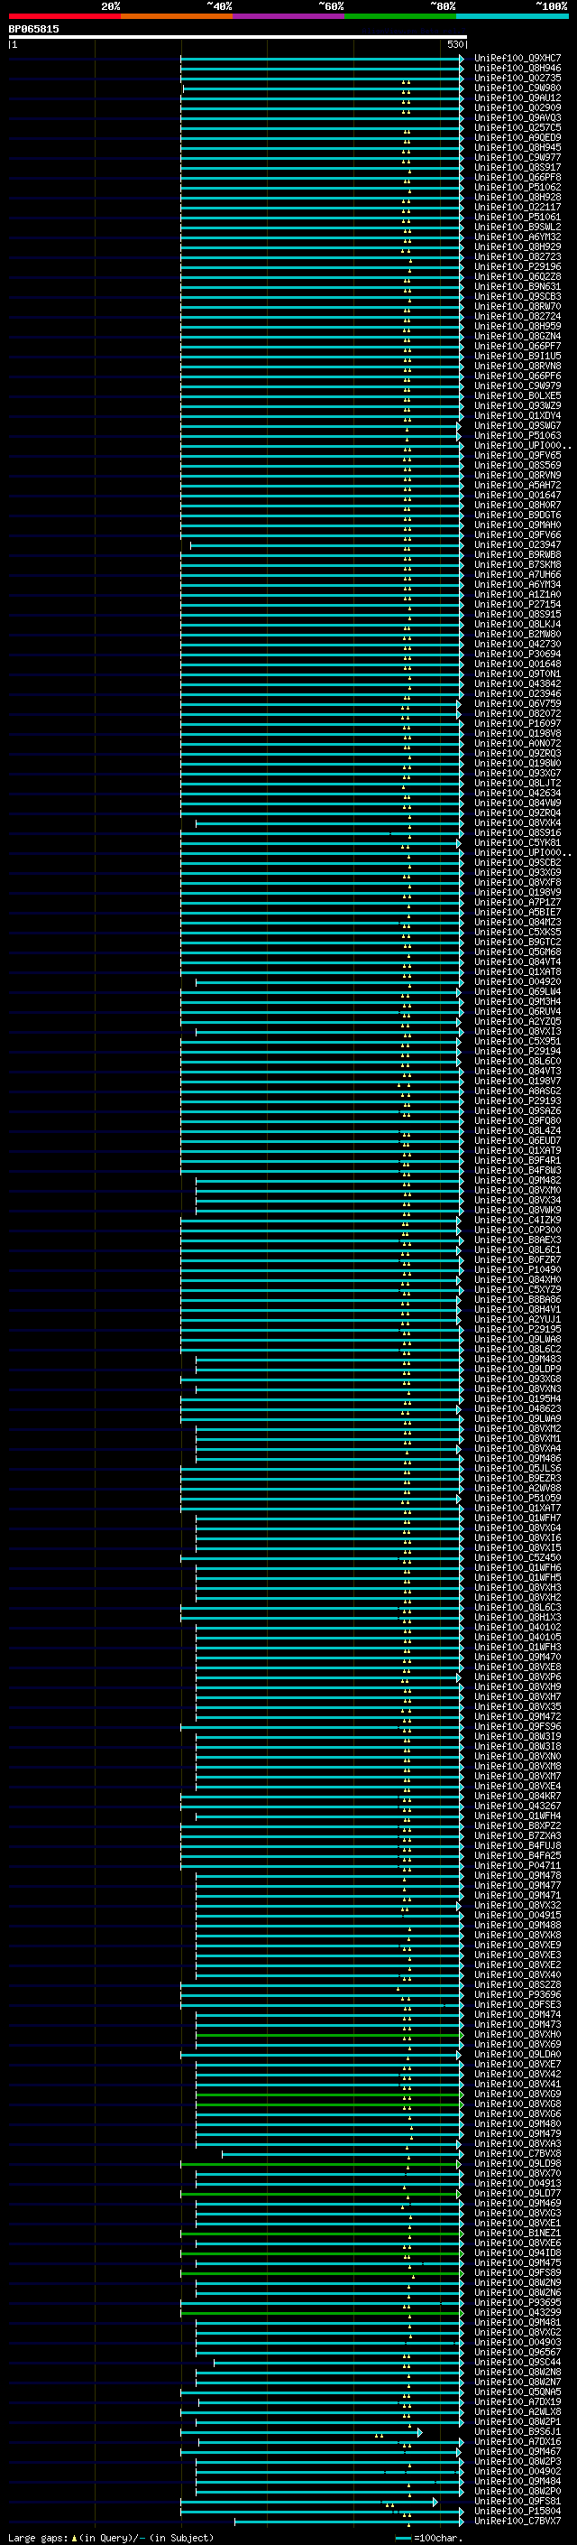Click the Large gaps legend text
Image resolution: width=577 pixels, height=2545 pixels.
pos(111,2537)
